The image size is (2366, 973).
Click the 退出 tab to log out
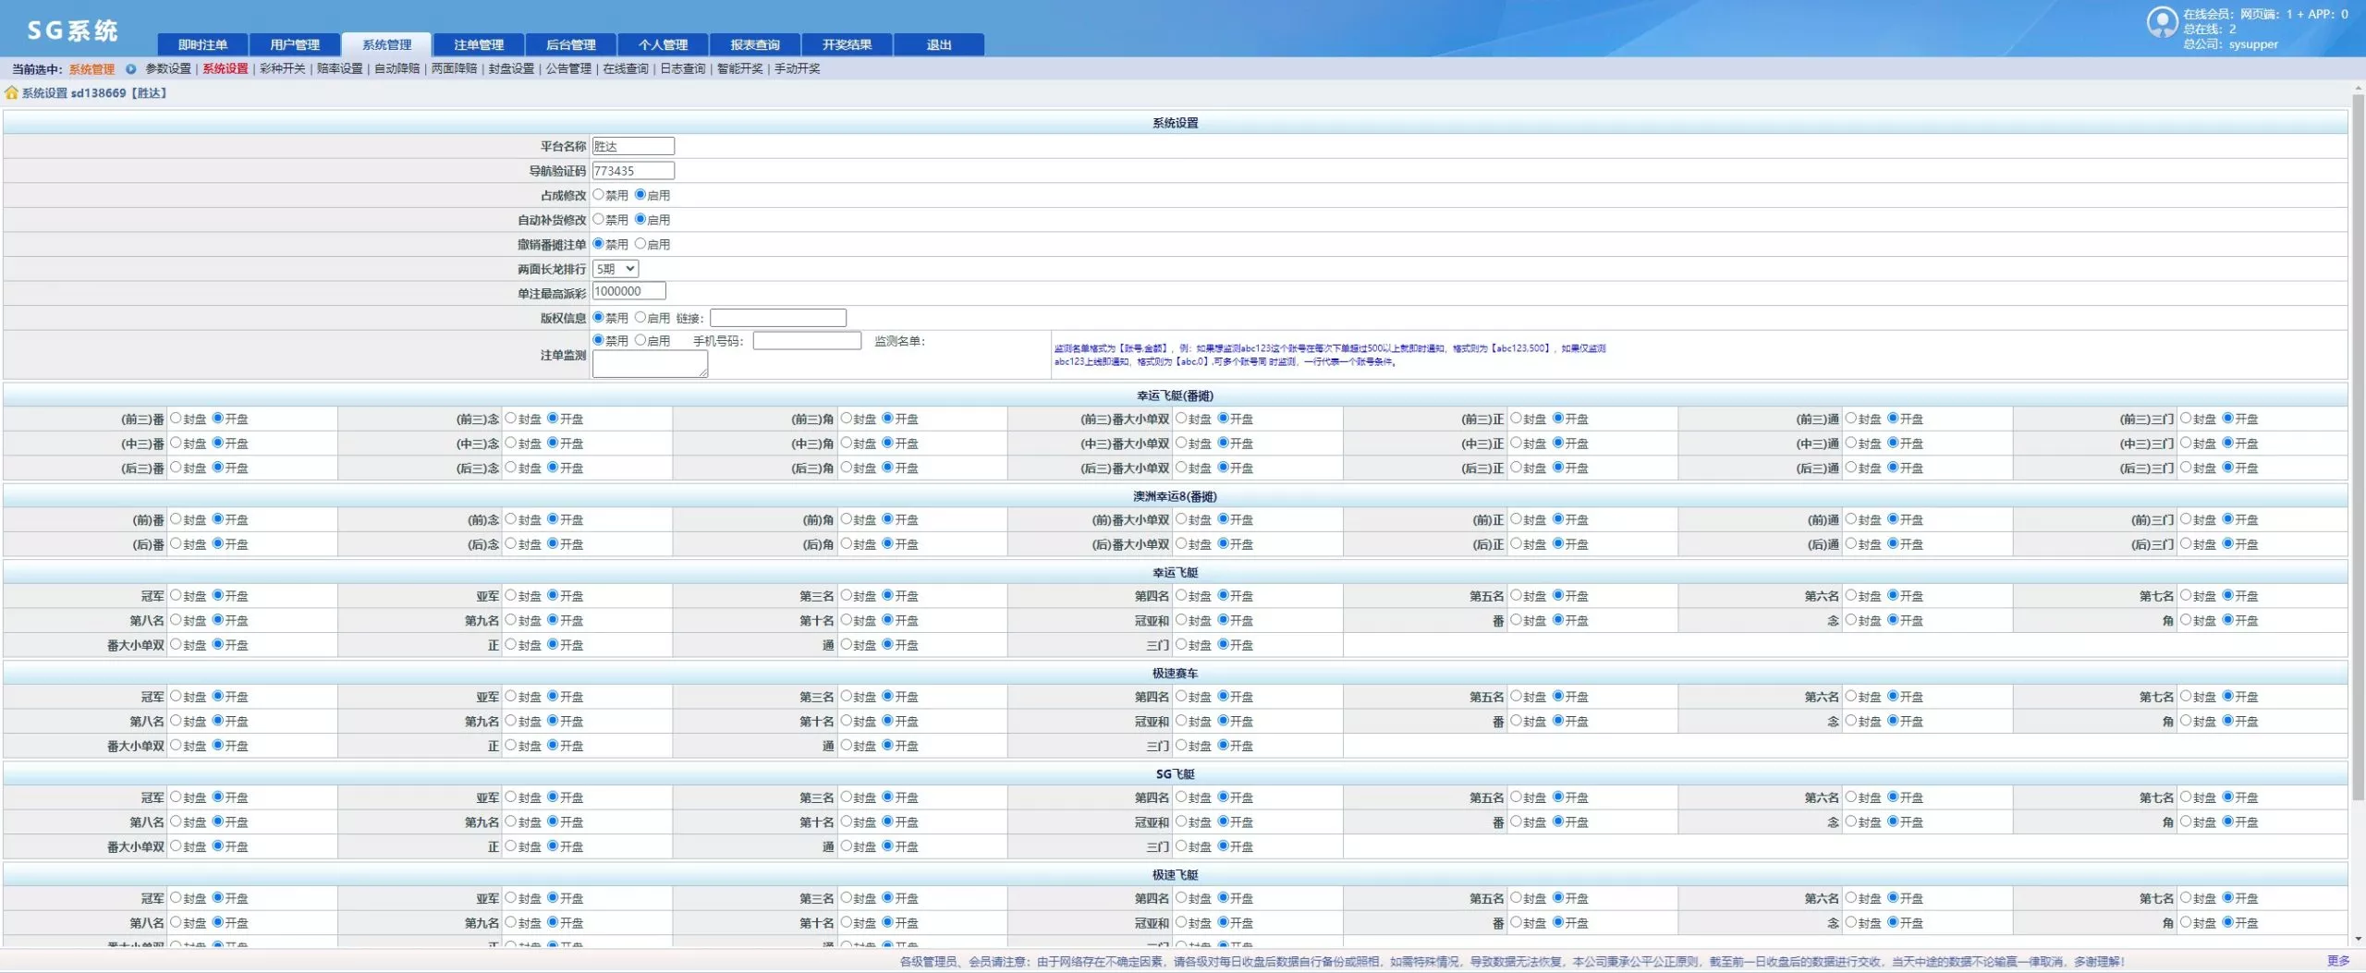click(938, 44)
